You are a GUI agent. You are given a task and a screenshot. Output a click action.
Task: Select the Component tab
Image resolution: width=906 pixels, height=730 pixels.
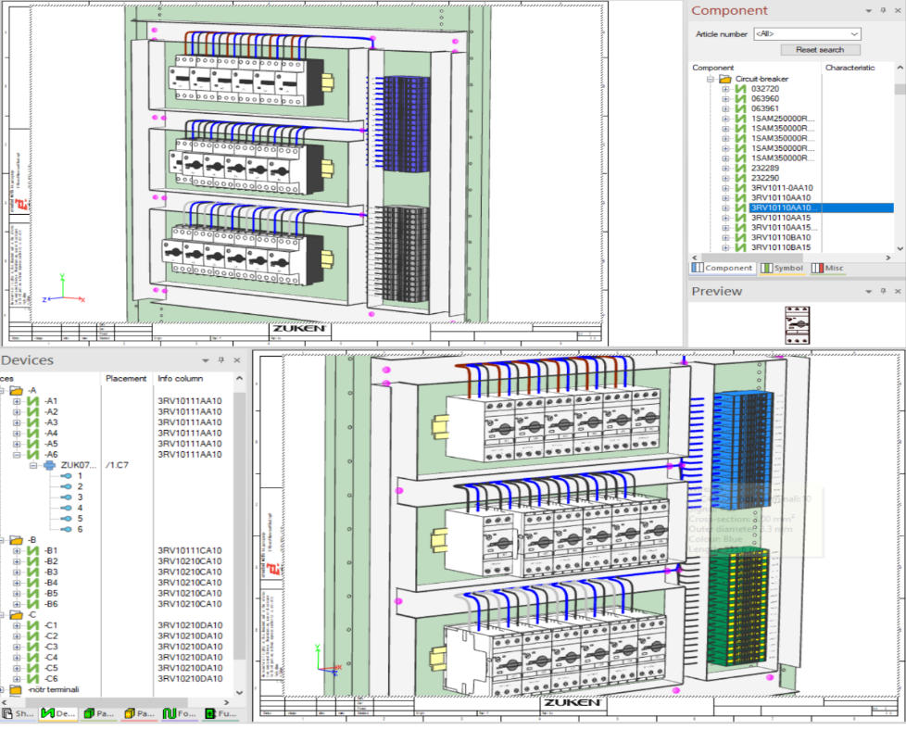(x=723, y=268)
